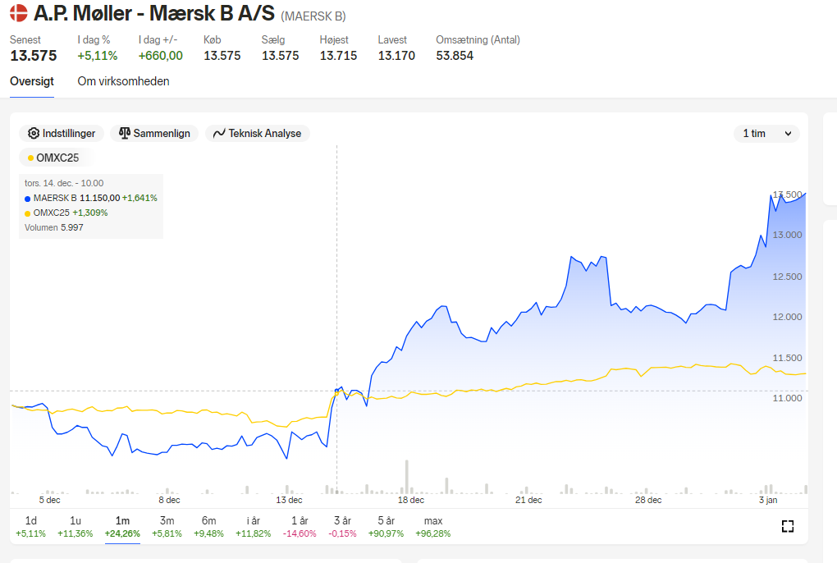Click the tors. 14. dec. - 10.00 tooltip date

[64, 183]
